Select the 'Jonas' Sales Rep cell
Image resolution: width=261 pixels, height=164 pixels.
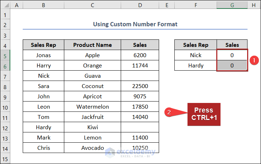[43, 55]
